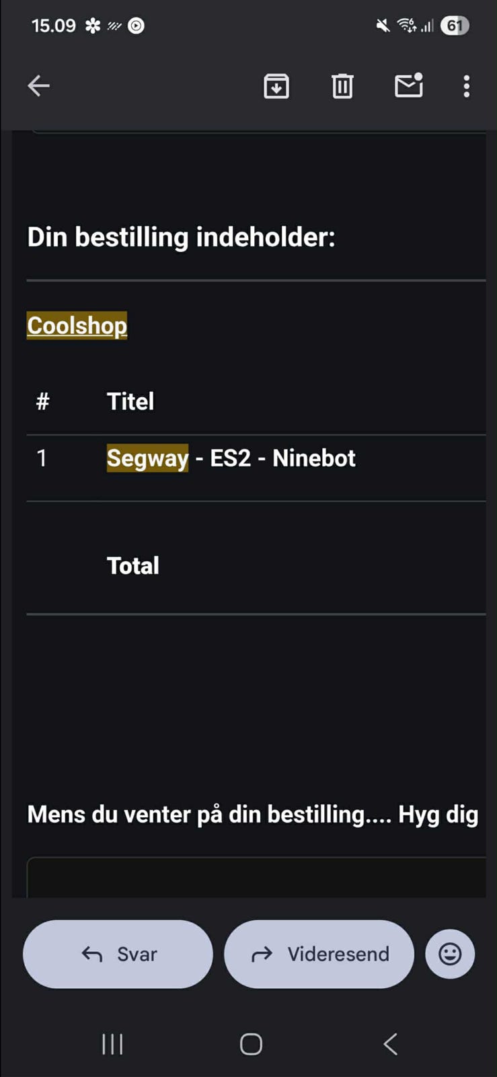The height and width of the screenshot is (1077, 497).
Task: Mark this email as unread
Action: click(x=408, y=85)
